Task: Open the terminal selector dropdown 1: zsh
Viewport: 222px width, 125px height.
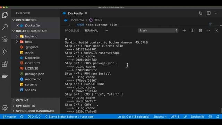Action: [x=158, y=31]
